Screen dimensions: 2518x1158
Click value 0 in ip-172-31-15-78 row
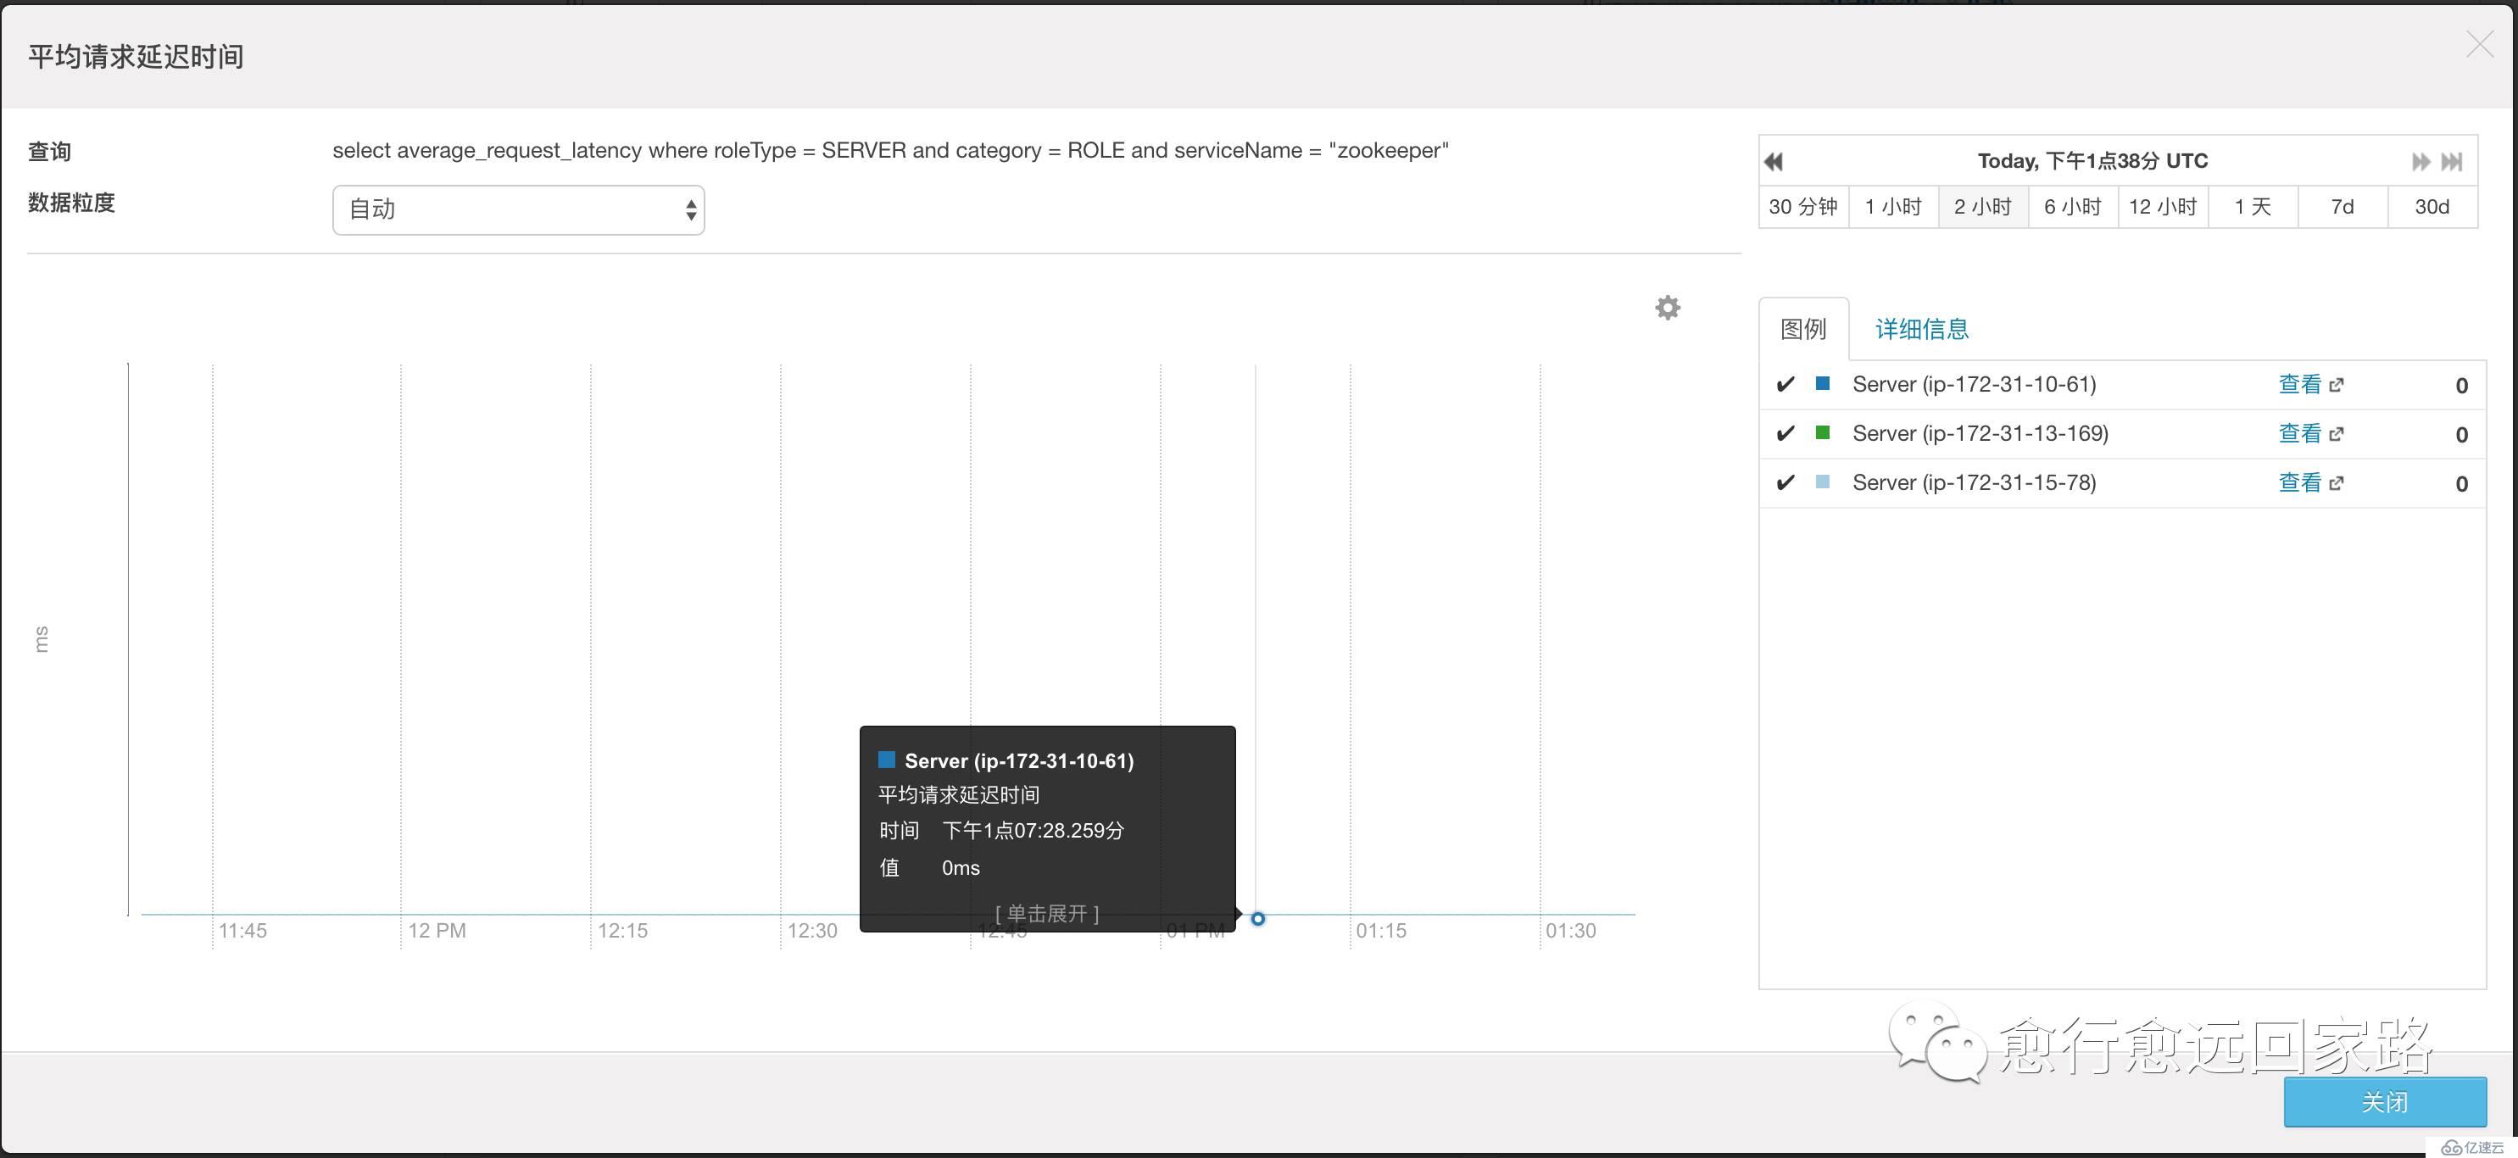(x=2461, y=484)
